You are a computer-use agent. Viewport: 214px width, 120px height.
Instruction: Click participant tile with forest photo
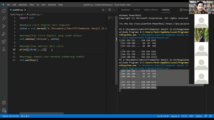click(201, 35)
